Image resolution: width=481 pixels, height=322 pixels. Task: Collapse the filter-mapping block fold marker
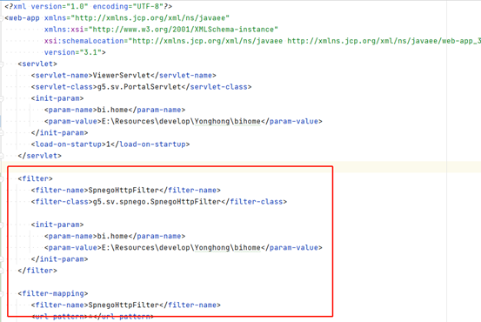coord(1,294)
